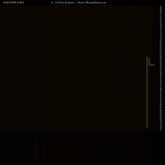Click the word NYSE in the chart title
Viewport: 165px width, 165px height.
[x=6, y=3]
